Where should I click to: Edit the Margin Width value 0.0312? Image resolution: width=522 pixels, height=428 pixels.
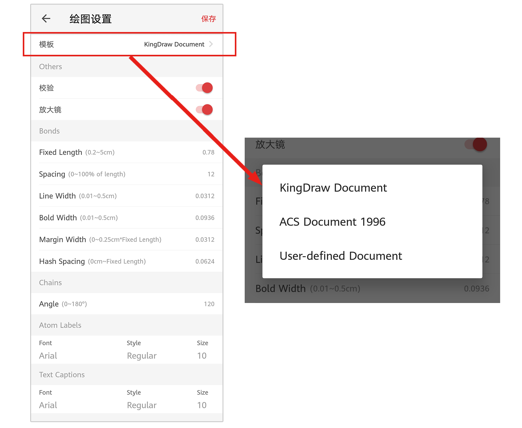(205, 240)
